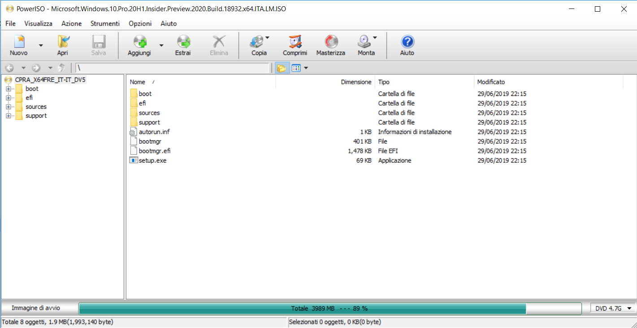Select the autorun.inf file name
This screenshot has width=637, height=328.
point(154,132)
